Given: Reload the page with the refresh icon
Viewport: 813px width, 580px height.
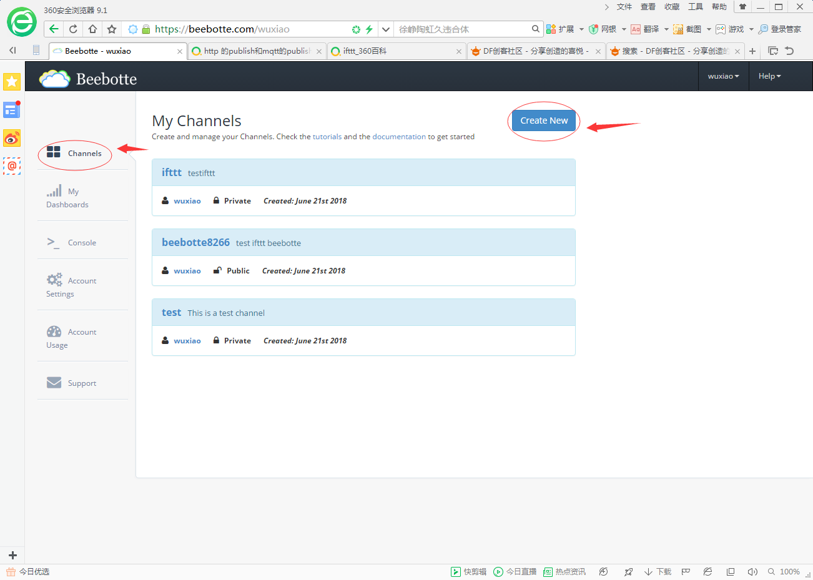Looking at the screenshot, I should 73,29.
